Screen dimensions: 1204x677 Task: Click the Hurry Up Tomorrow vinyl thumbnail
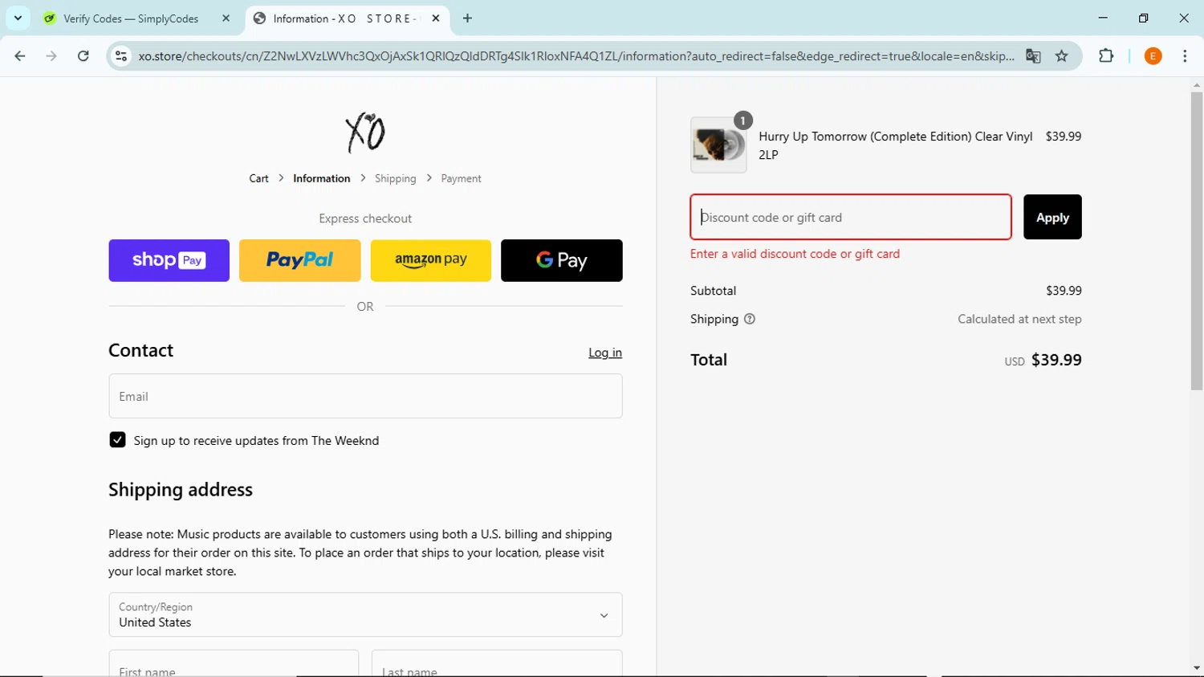click(718, 145)
